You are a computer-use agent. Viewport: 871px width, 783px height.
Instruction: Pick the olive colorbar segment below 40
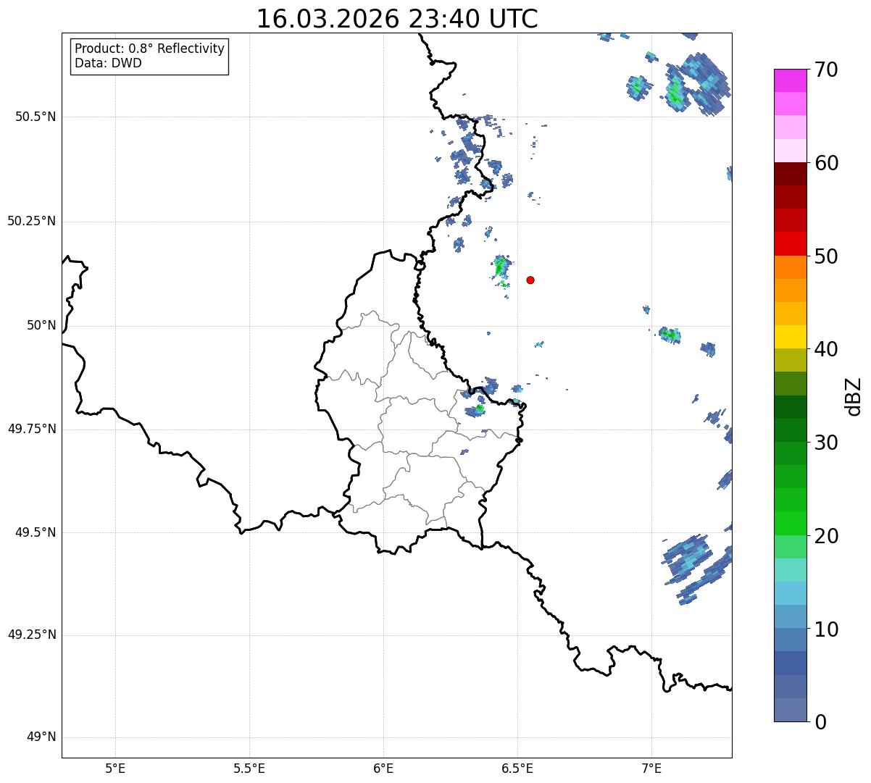(x=790, y=361)
